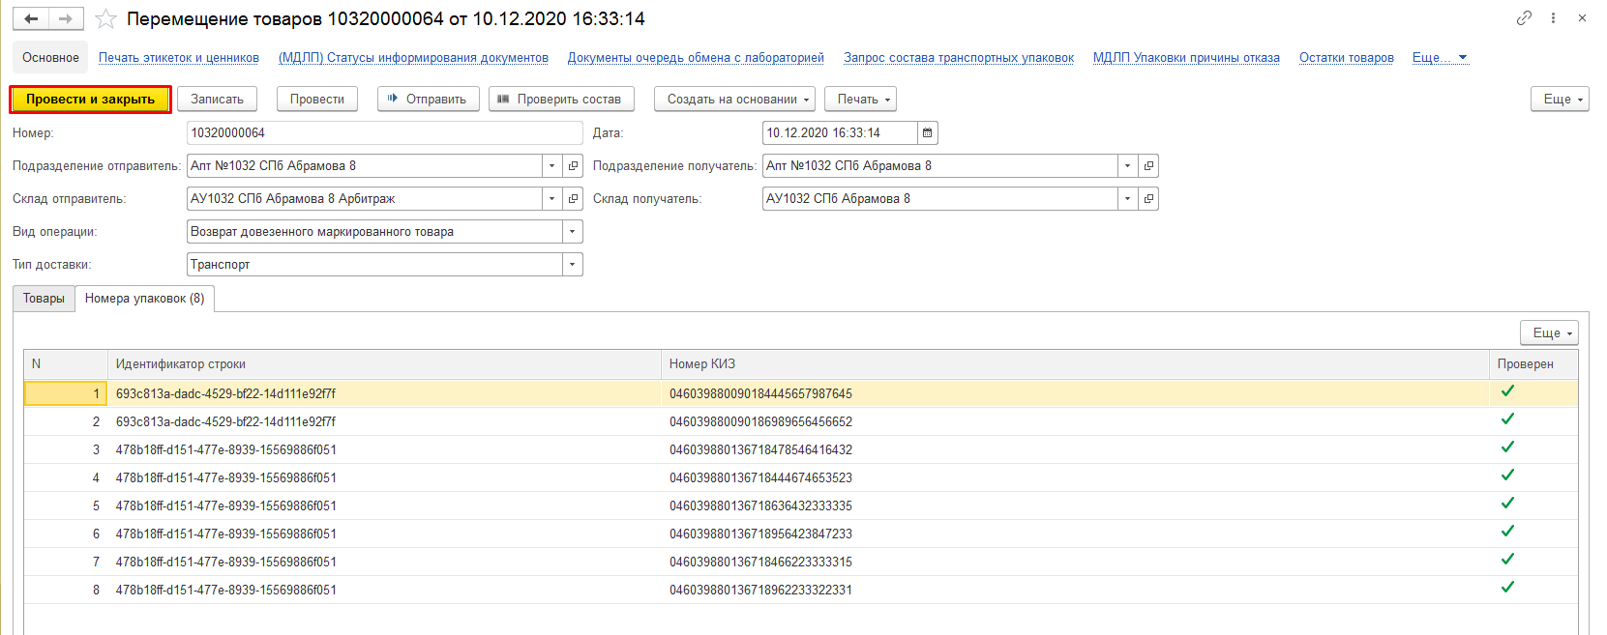This screenshot has height=635, width=1607.
Task: Open the Остатки товаров link
Action: pyautogui.click(x=1346, y=58)
